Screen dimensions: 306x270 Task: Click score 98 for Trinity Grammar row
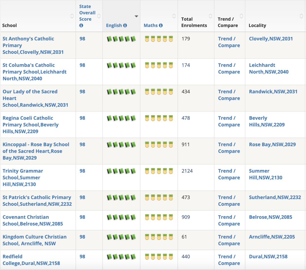pos(82,171)
